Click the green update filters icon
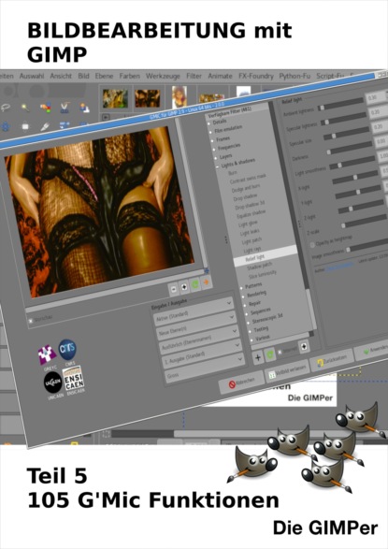This screenshot has height=549, width=388. point(270,354)
